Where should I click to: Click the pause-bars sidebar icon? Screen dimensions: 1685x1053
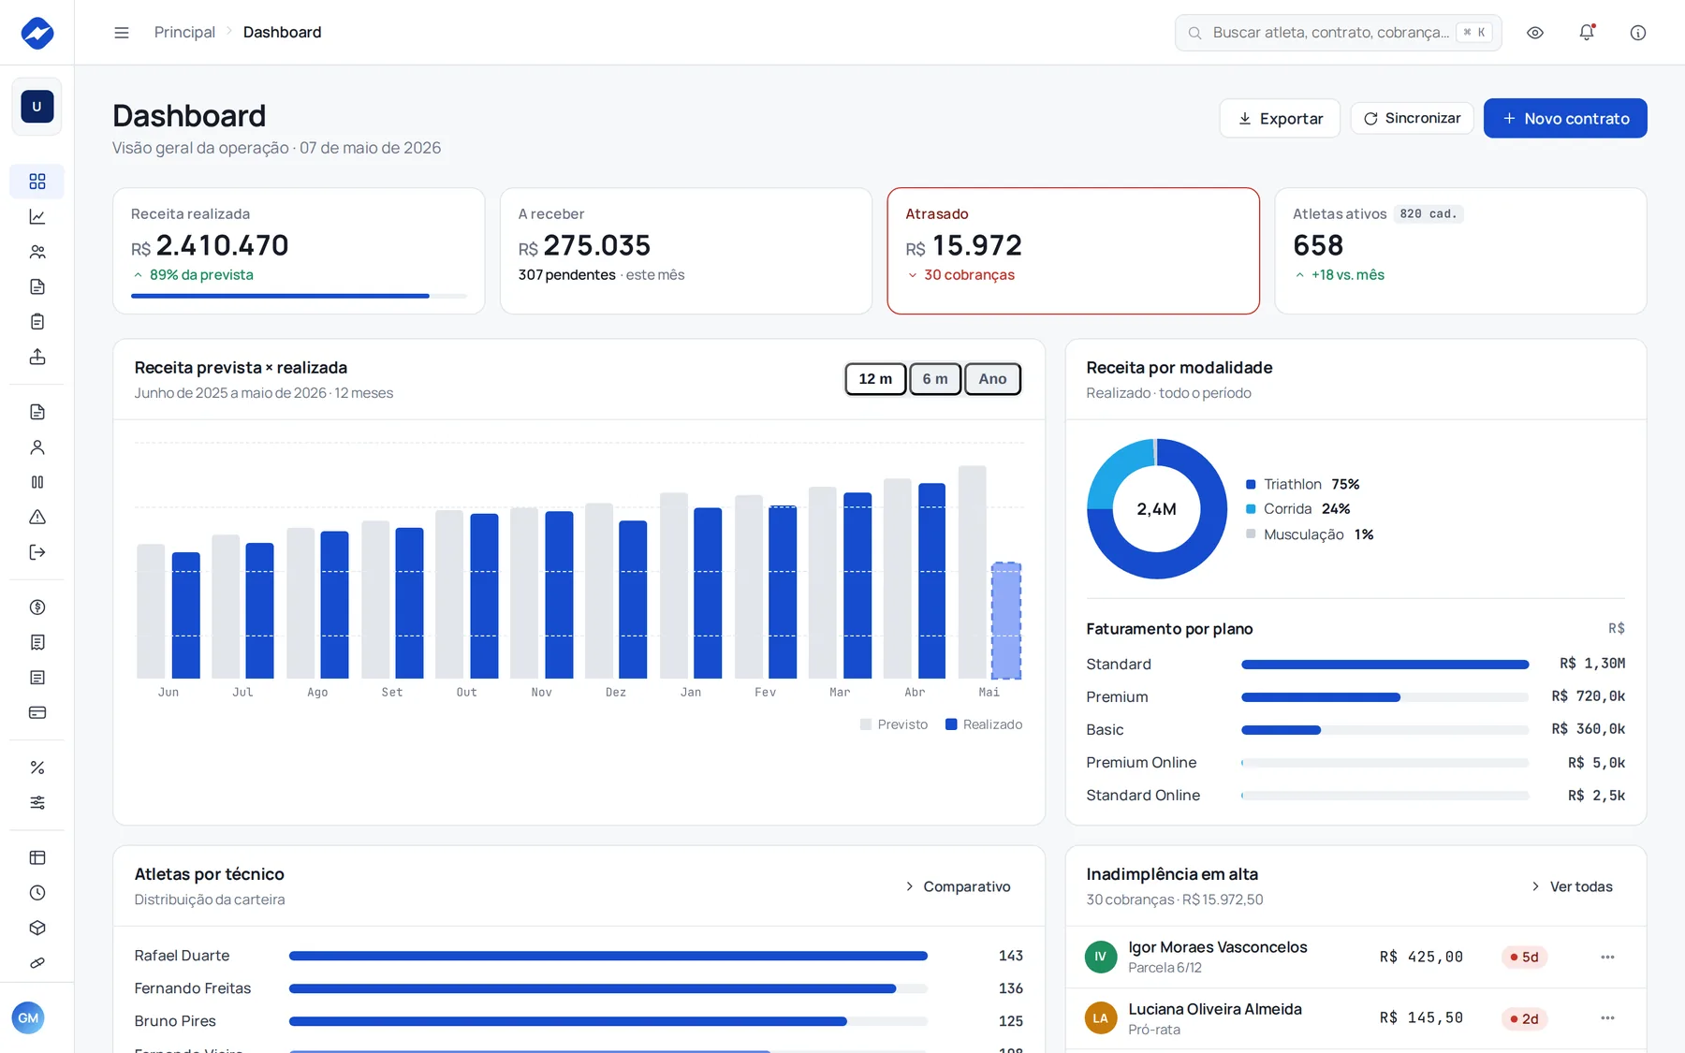(x=37, y=482)
